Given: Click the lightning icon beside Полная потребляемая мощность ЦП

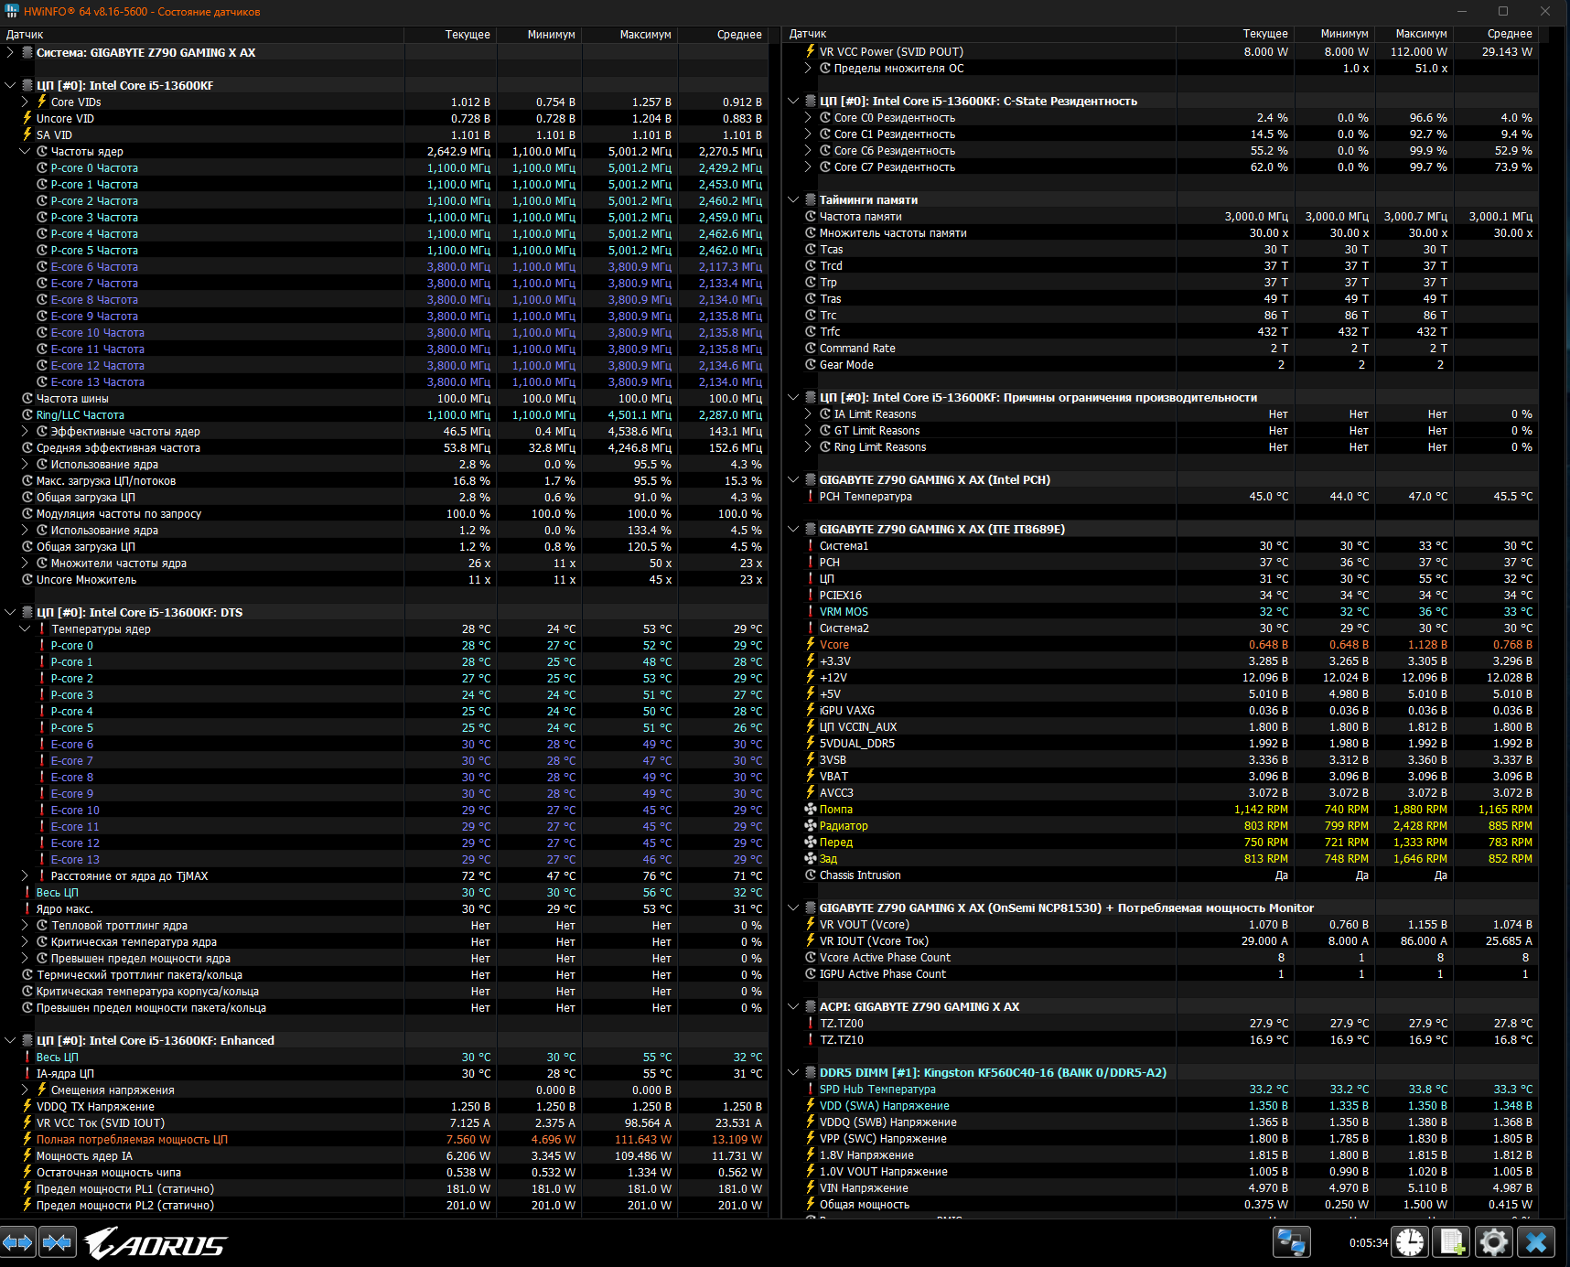Looking at the screenshot, I should (x=27, y=1139).
